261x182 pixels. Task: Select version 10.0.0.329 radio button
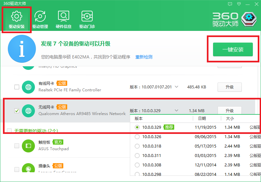[137, 127]
